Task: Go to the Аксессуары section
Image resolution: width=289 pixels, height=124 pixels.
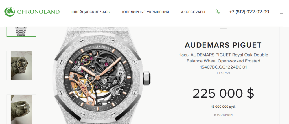Action: [193, 12]
